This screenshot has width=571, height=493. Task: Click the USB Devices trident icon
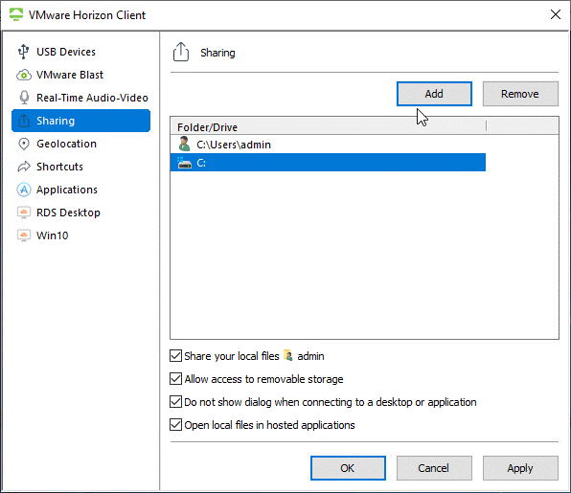point(24,52)
